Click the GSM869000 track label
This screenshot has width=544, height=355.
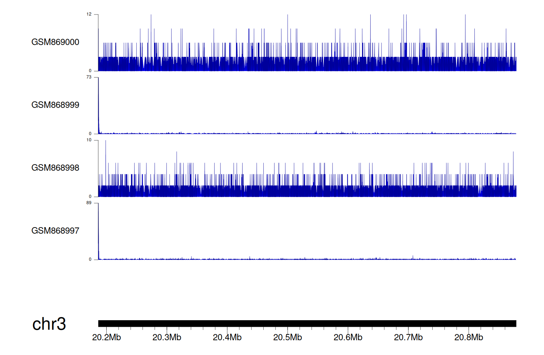pyautogui.click(x=55, y=42)
